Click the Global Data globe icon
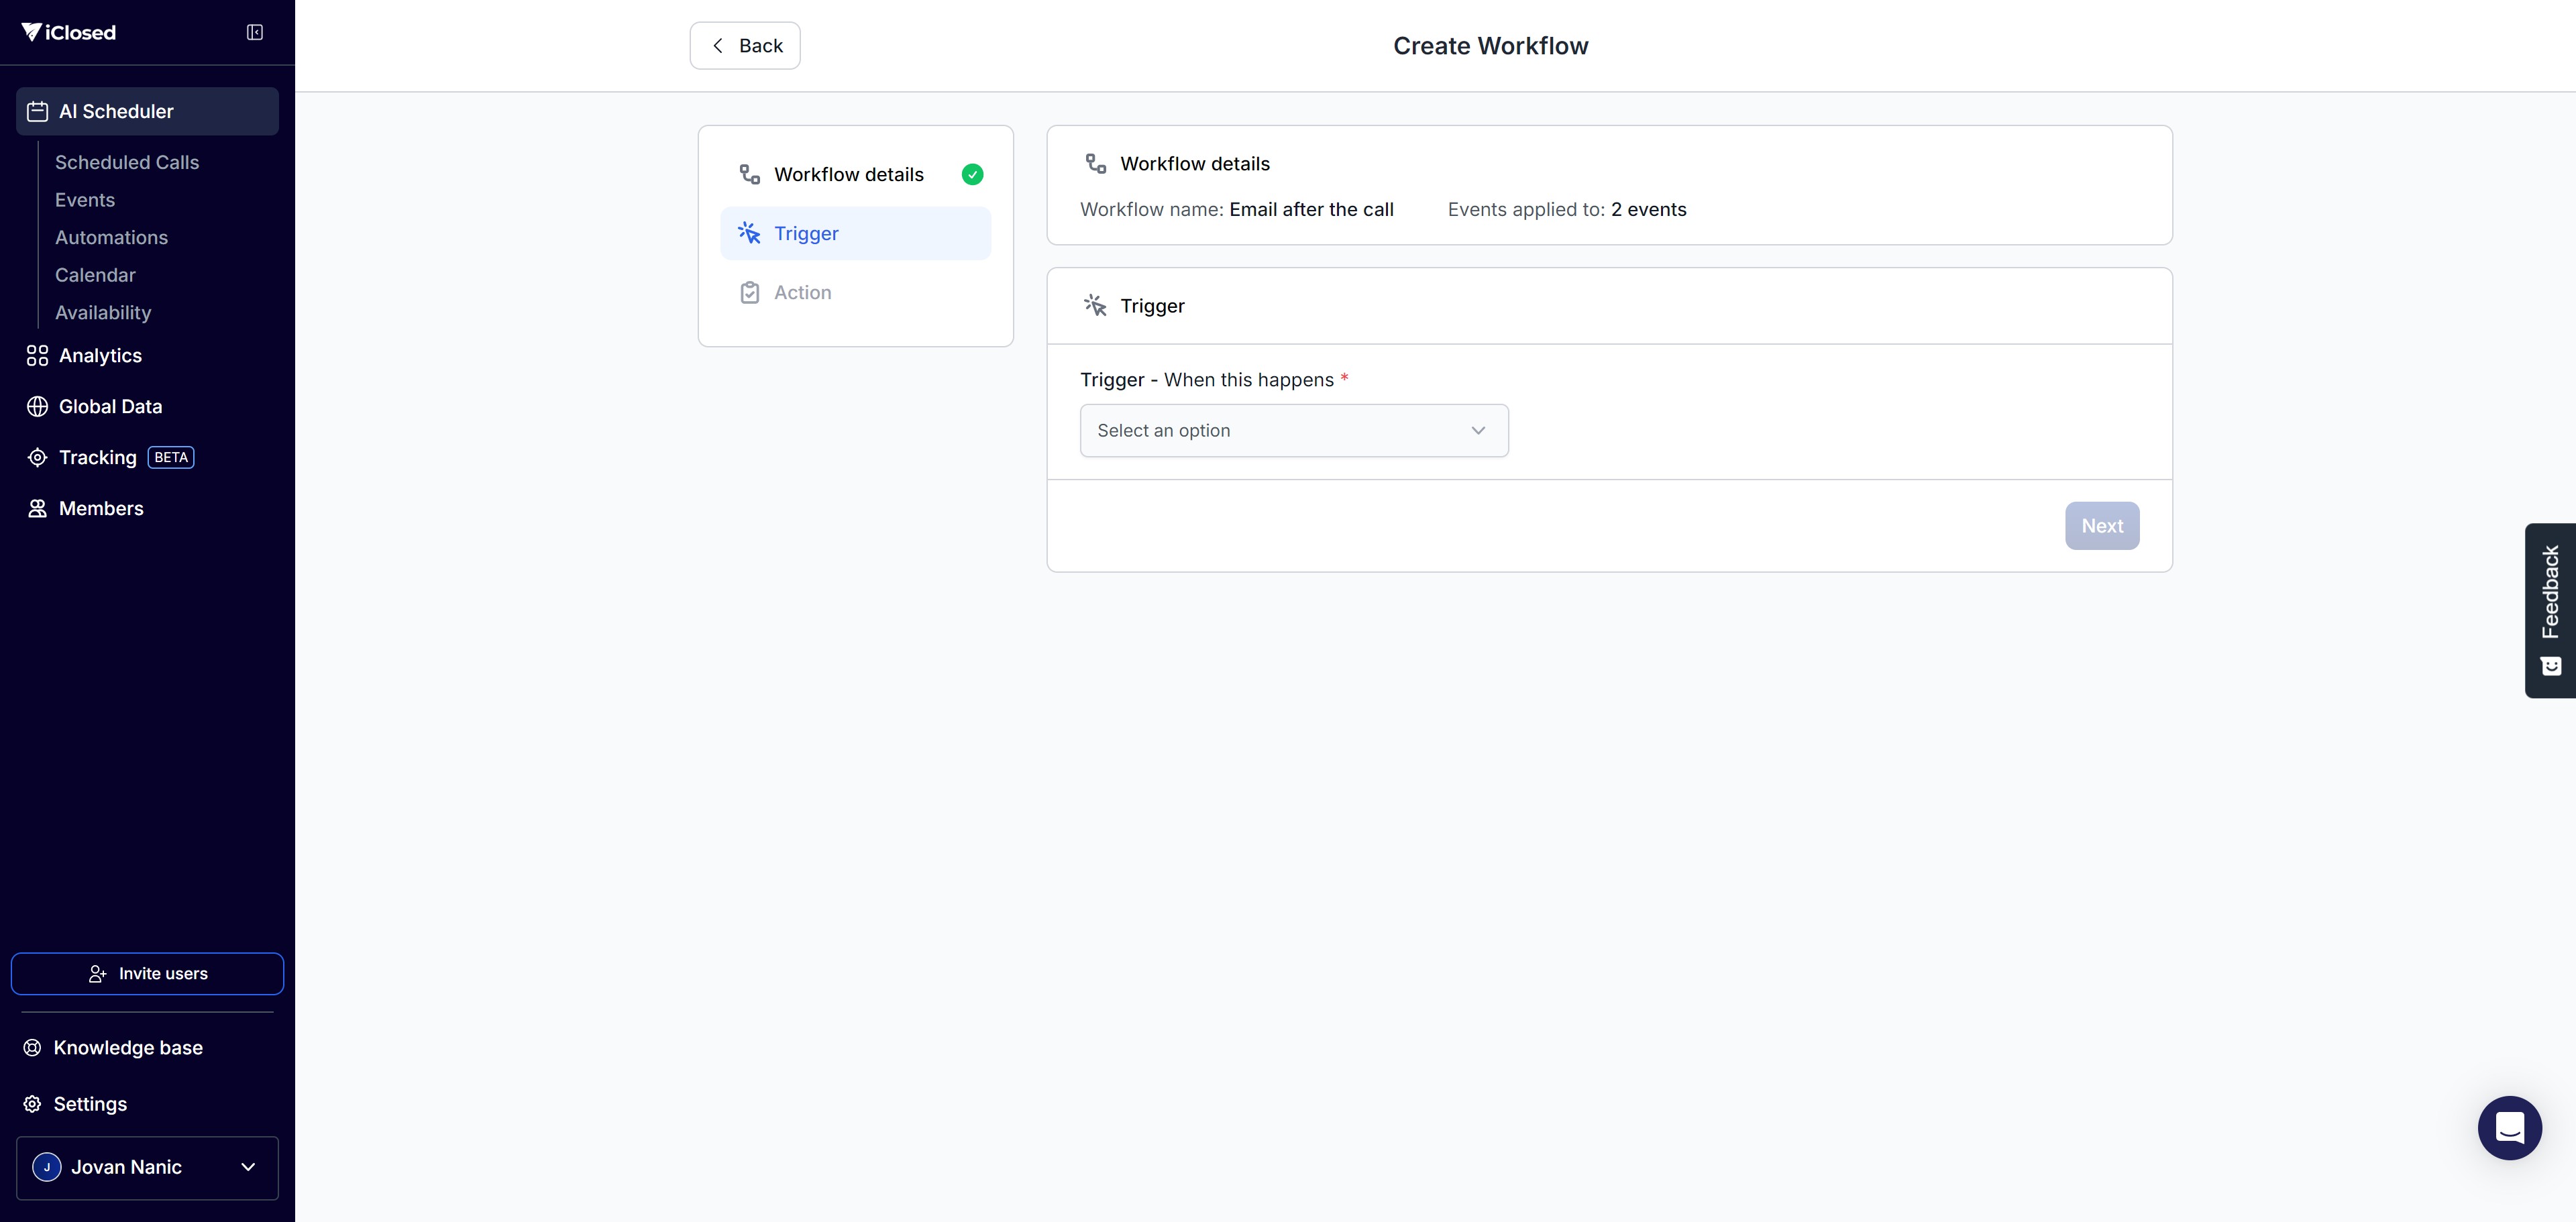The height and width of the screenshot is (1222, 2576). click(x=37, y=407)
